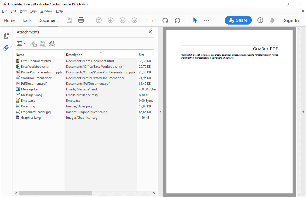Rotate page clockwise icon

pos(165,20)
